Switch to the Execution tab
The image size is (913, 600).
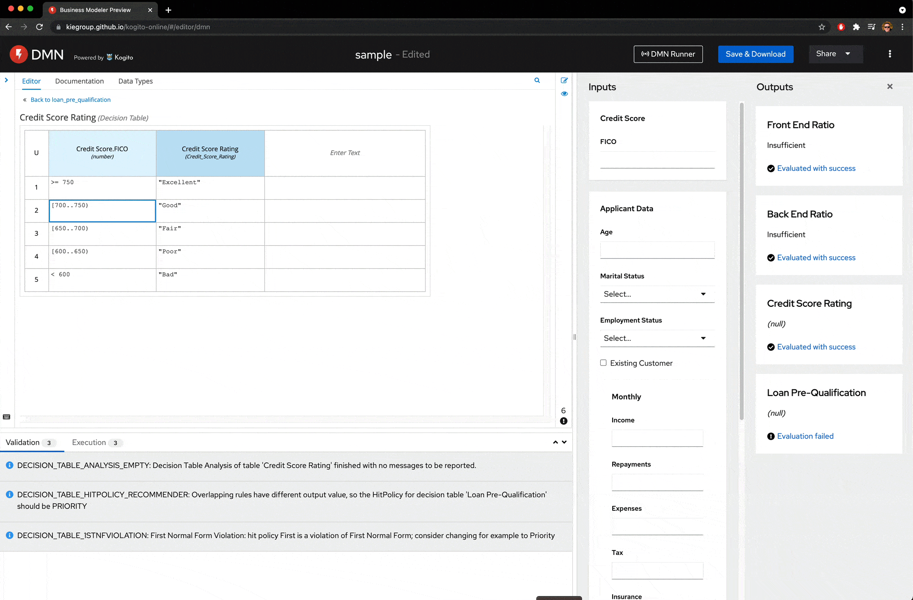point(90,443)
